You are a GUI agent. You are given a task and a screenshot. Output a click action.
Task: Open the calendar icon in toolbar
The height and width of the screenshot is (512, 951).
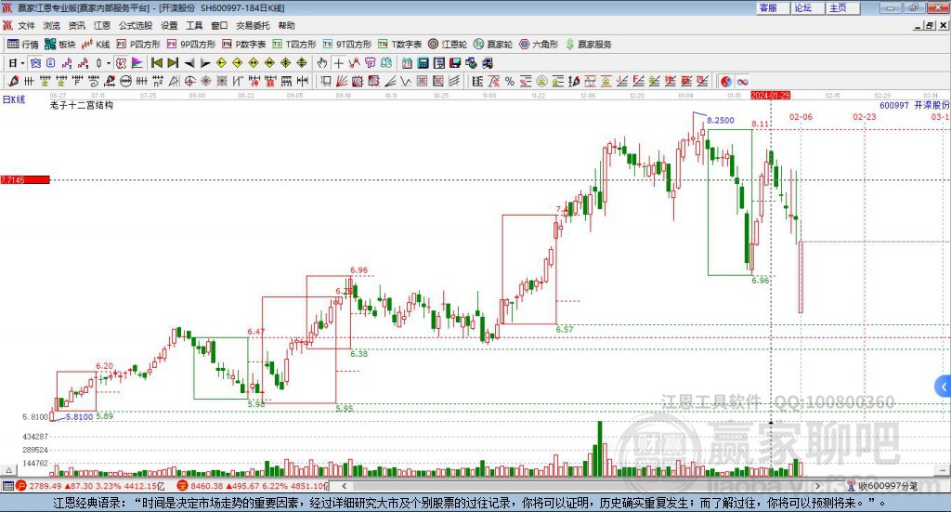click(x=407, y=63)
